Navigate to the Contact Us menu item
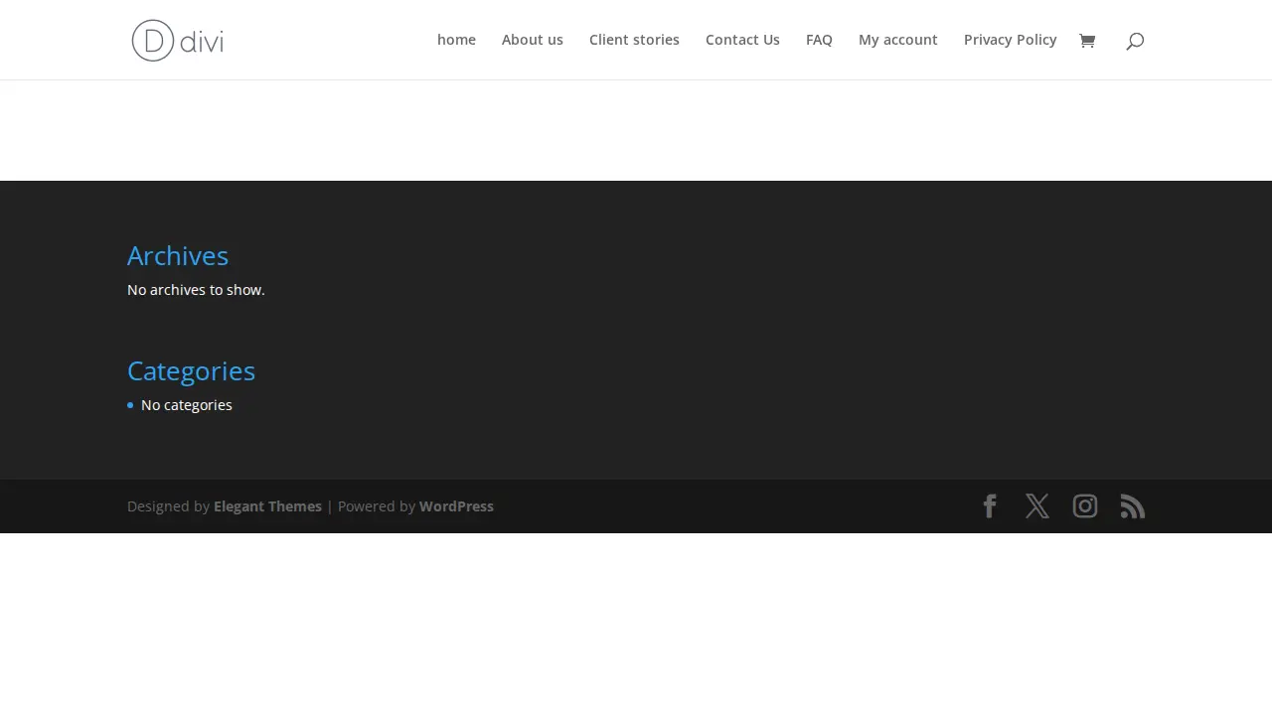 [x=742, y=40]
